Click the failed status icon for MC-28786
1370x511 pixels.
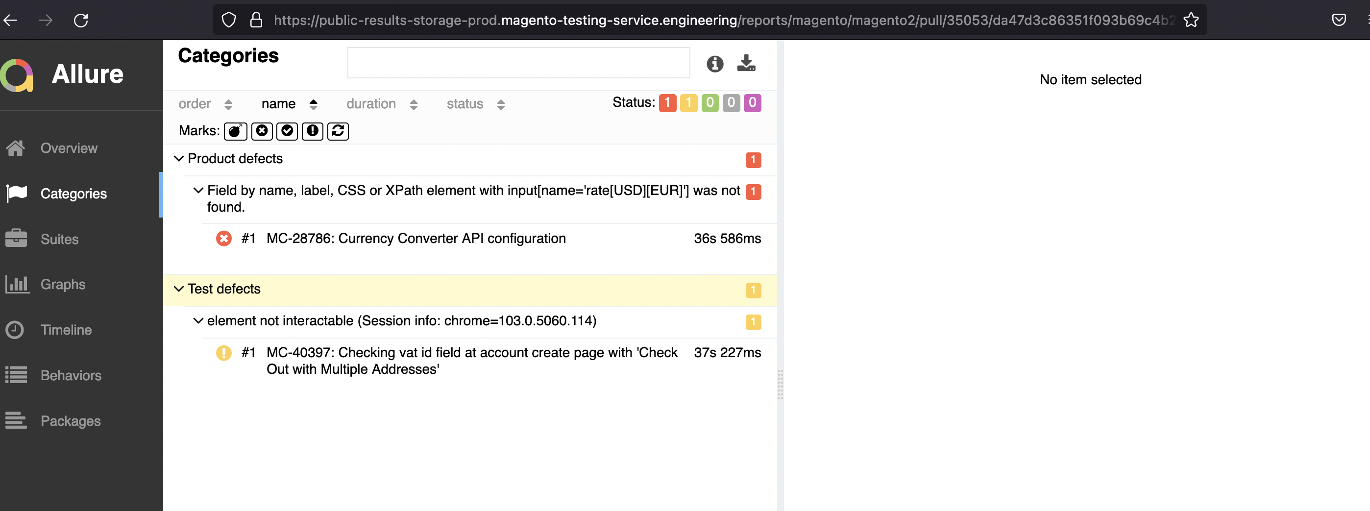tap(224, 238)
